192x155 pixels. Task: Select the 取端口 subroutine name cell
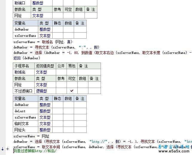[22, 3]
